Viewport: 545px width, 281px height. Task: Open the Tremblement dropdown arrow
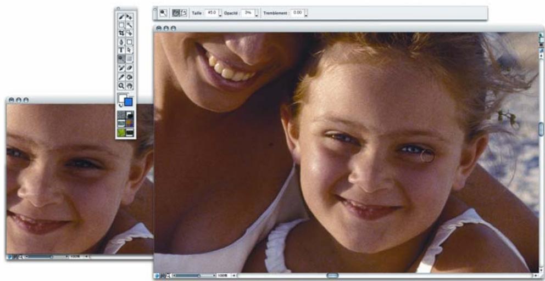pos(306,15)
